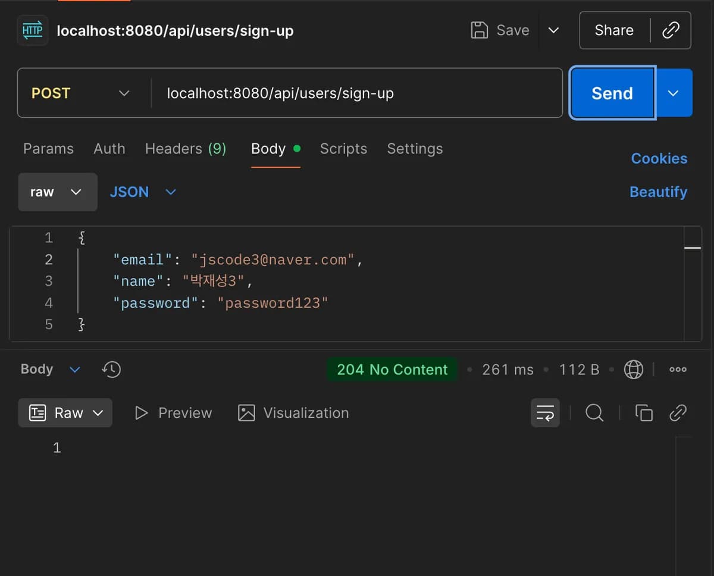Open the response Body dropdown

(x=51, y=370)
